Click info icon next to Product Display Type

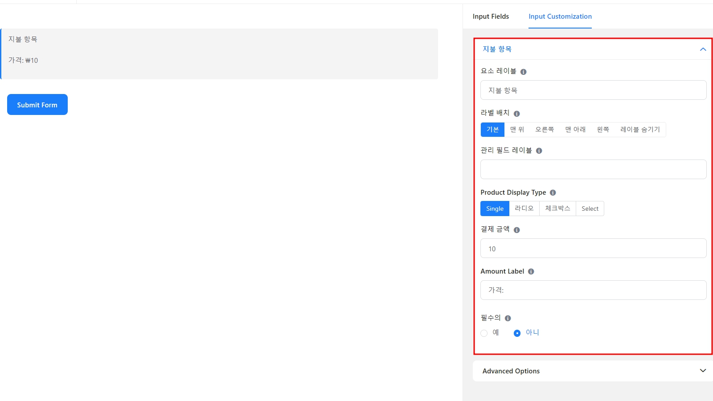(553, 192)
